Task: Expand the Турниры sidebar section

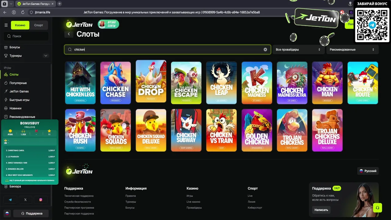Action: (46, 56)
